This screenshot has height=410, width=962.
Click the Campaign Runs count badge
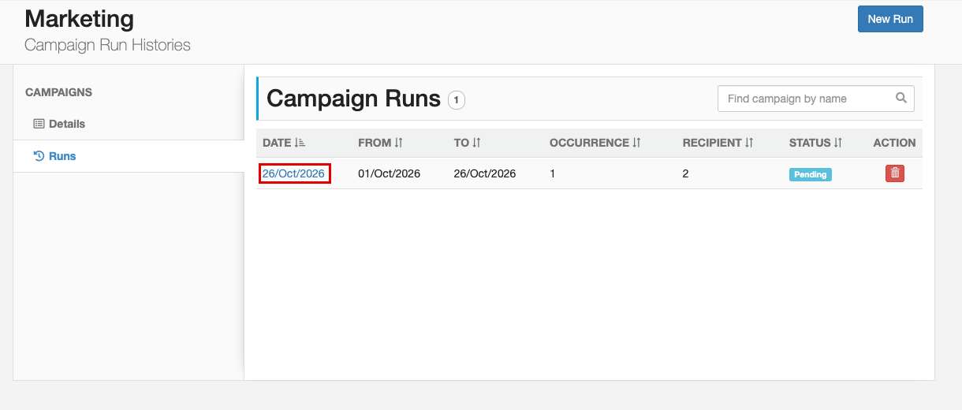(457, 100)
